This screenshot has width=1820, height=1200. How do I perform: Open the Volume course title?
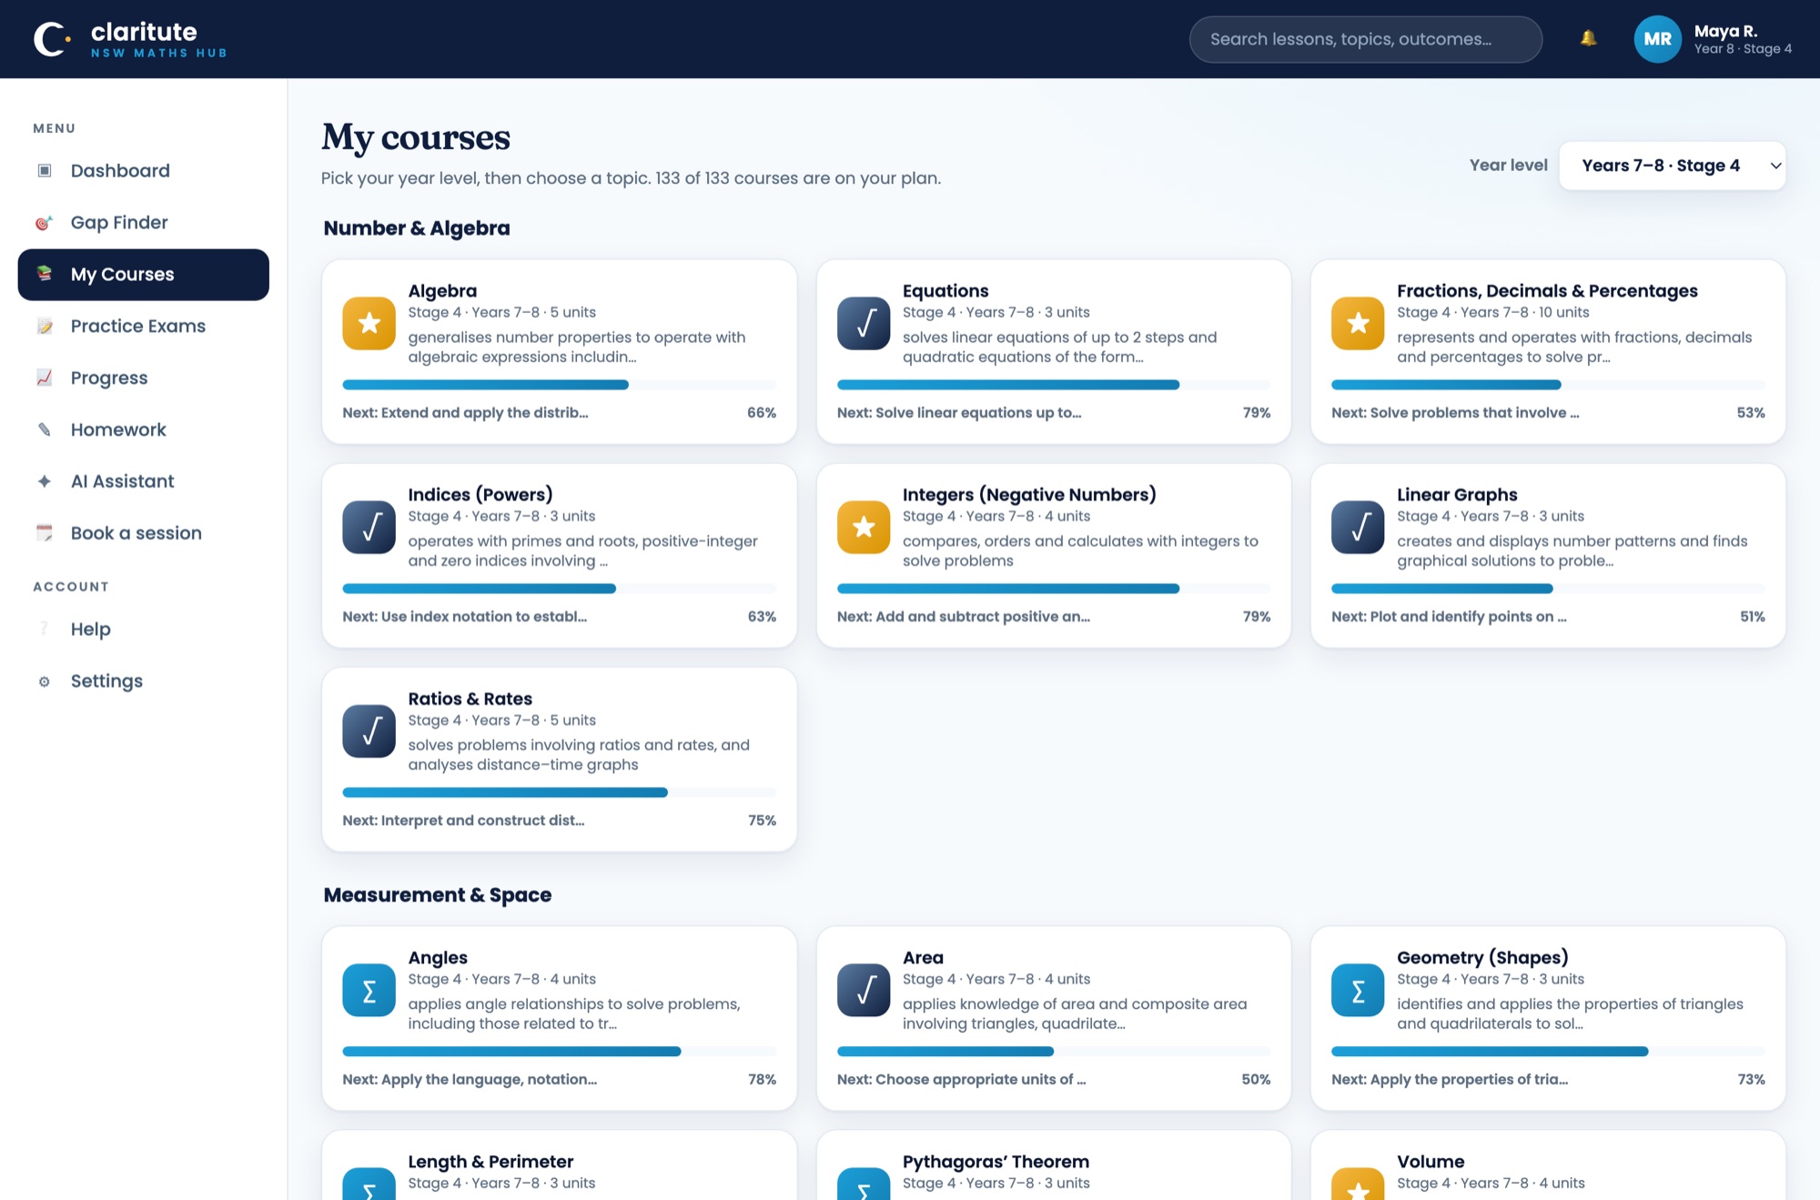(x=1431, y=1161)
